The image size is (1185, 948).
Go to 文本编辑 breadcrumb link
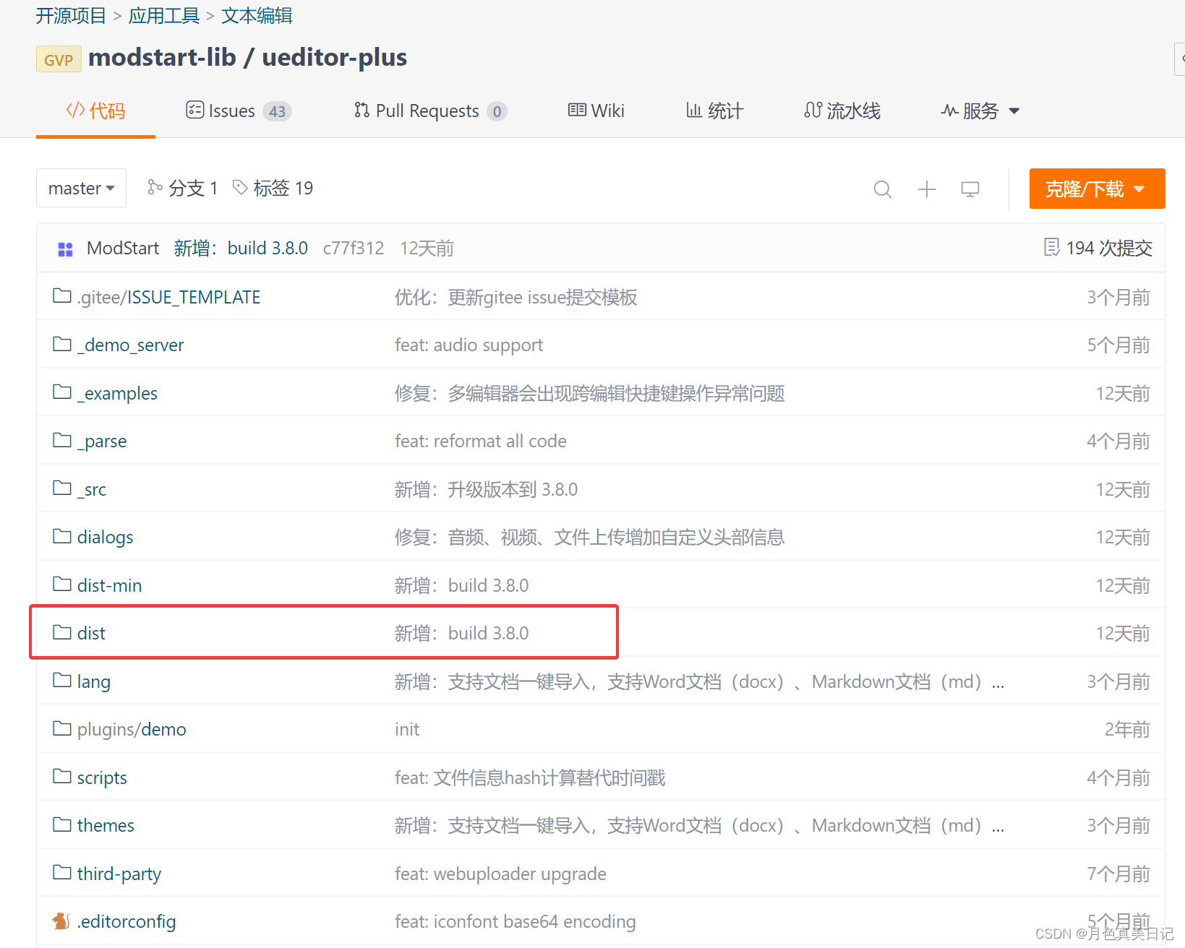257,16
